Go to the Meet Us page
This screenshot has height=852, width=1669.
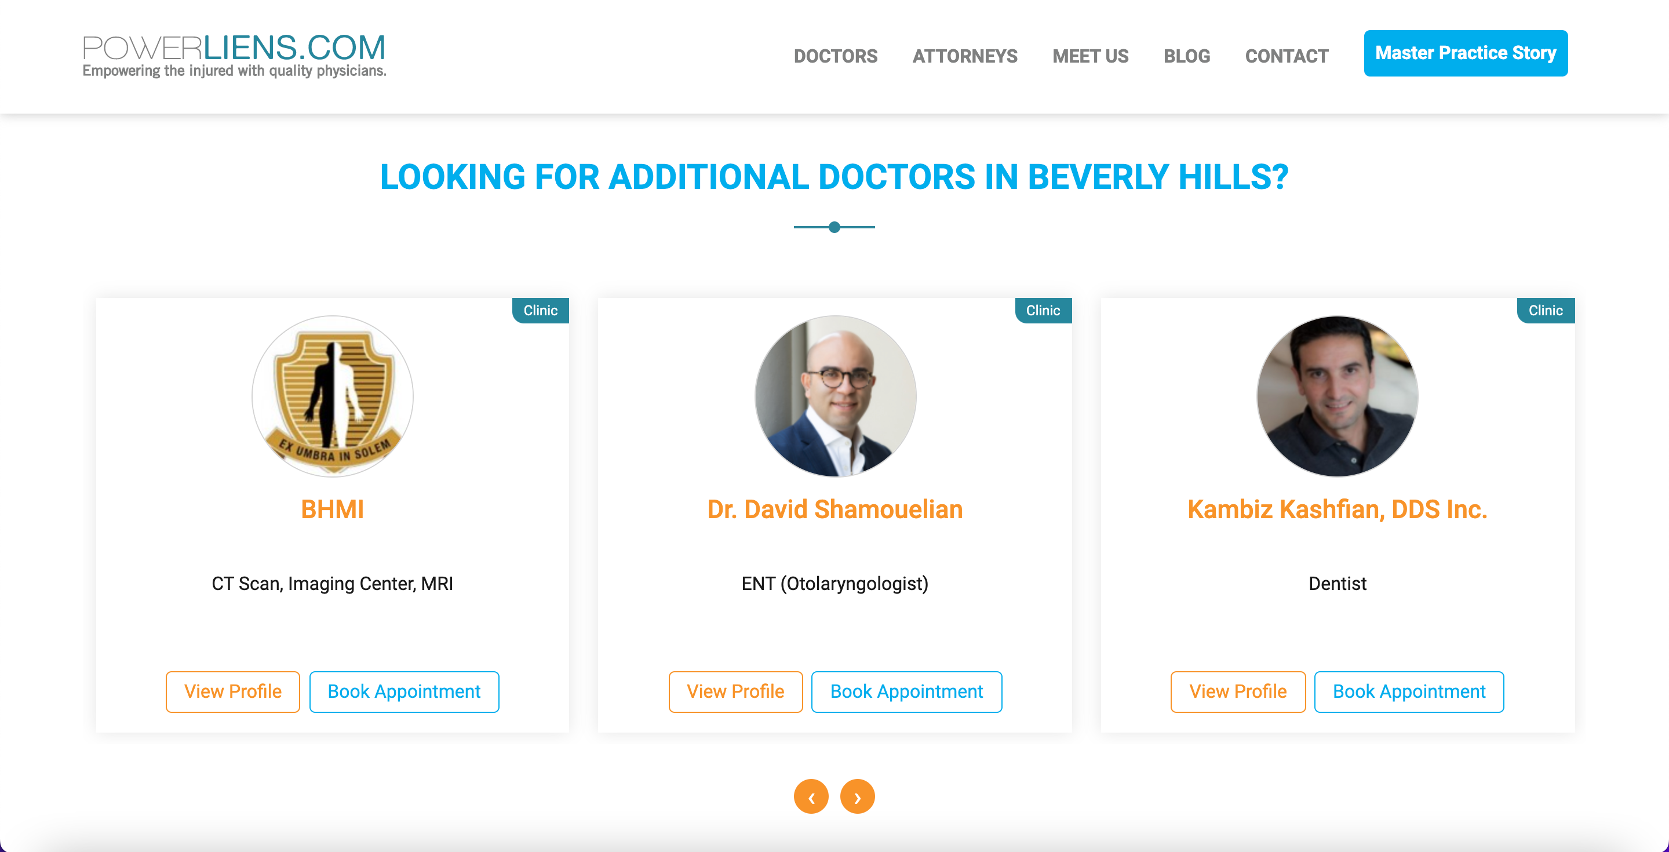1091,56
